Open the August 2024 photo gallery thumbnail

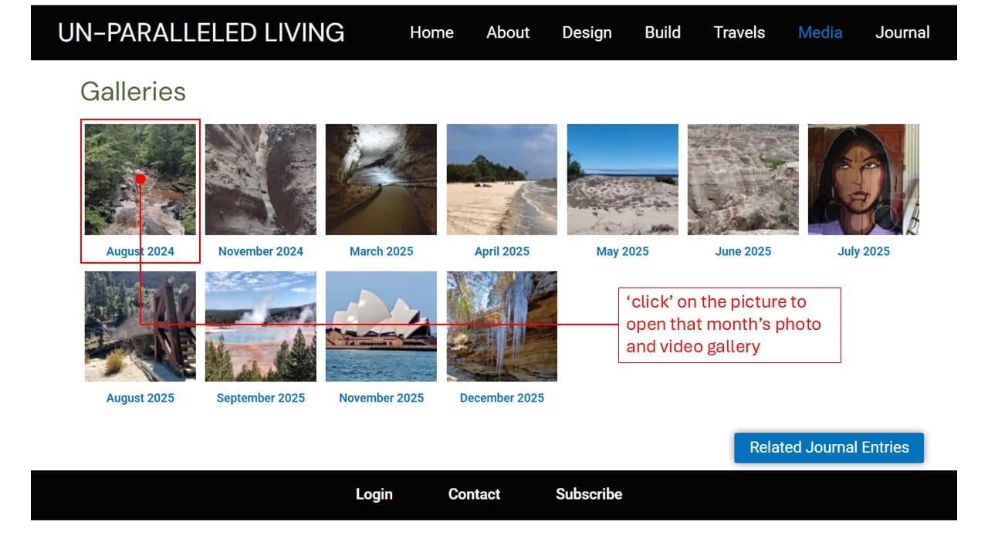[x=140, y=179]
